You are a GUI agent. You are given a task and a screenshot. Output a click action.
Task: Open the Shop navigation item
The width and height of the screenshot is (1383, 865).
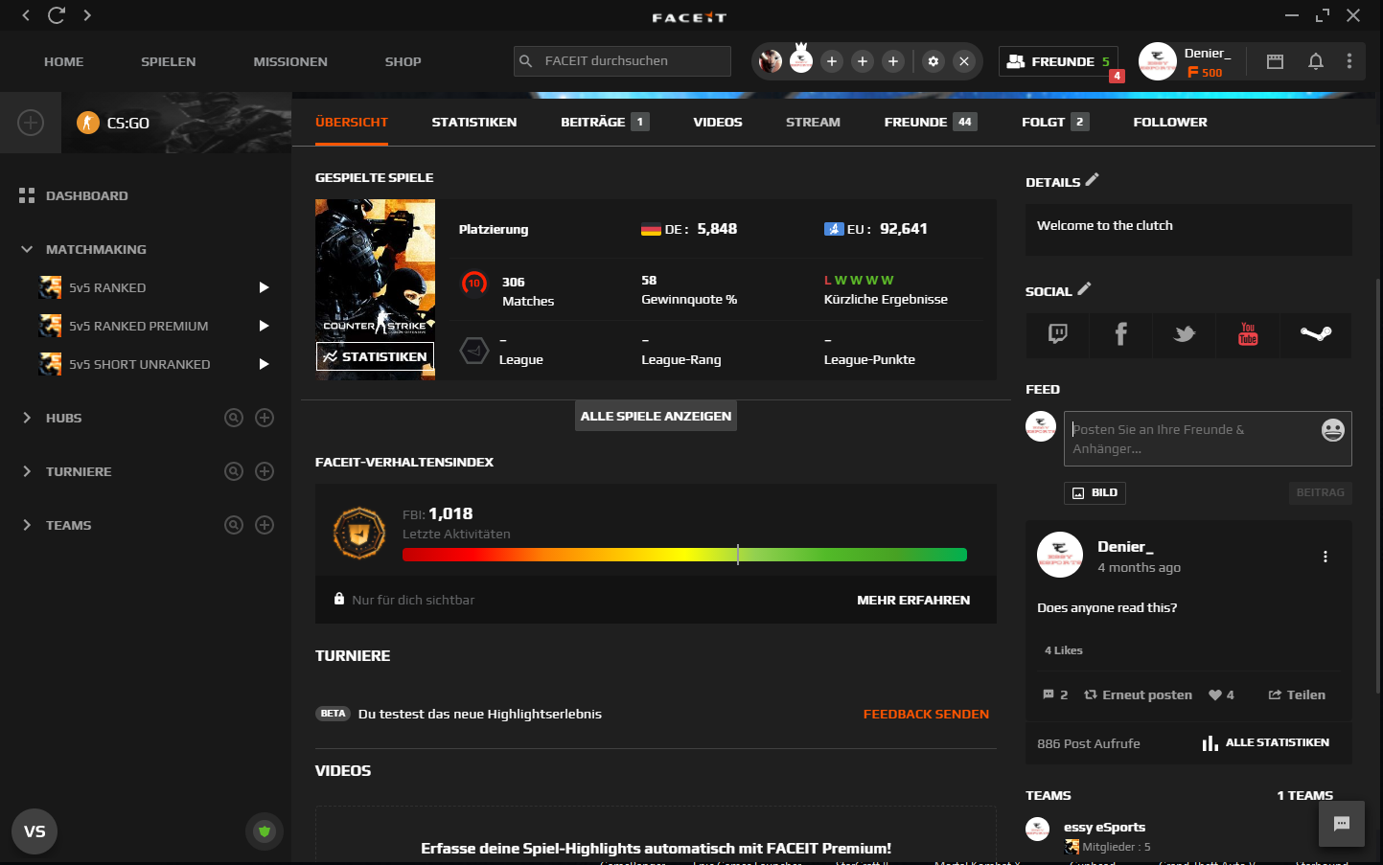403,61
